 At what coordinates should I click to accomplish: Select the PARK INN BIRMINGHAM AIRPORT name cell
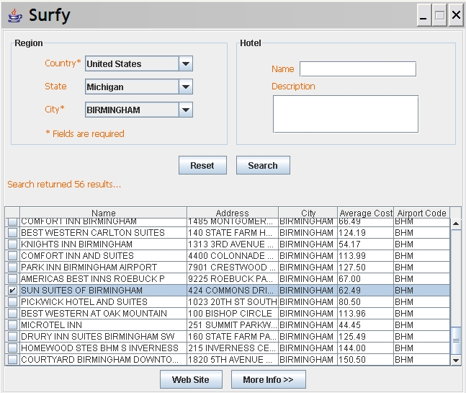pyautogui.click(x=104, y=267)
